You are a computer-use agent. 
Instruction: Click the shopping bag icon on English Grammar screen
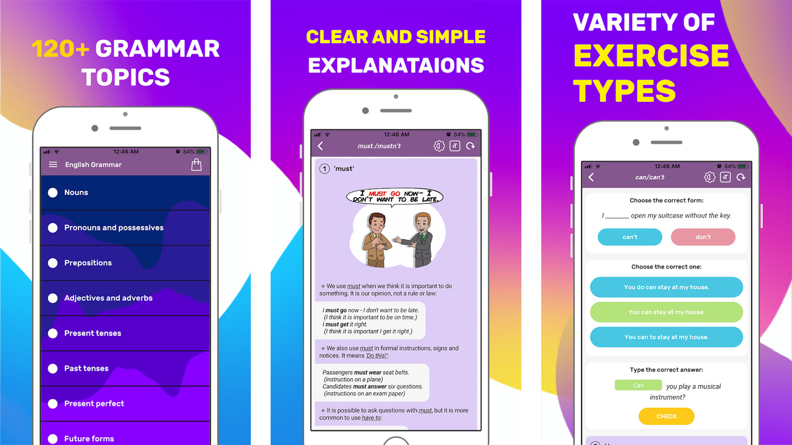pyautogui.click(x=197, y=165)
